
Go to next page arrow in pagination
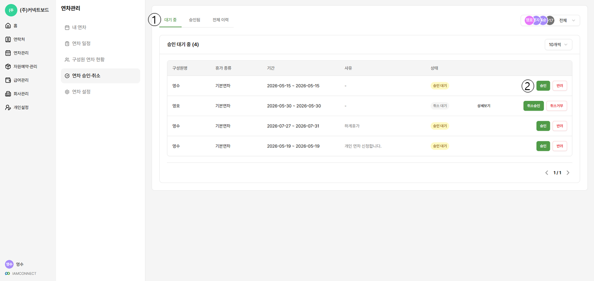[568, 173]
